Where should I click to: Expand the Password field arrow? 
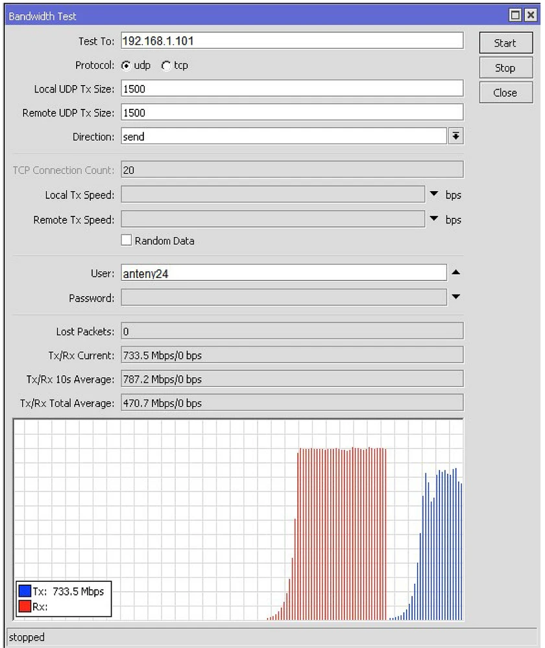tap(455, 297)
